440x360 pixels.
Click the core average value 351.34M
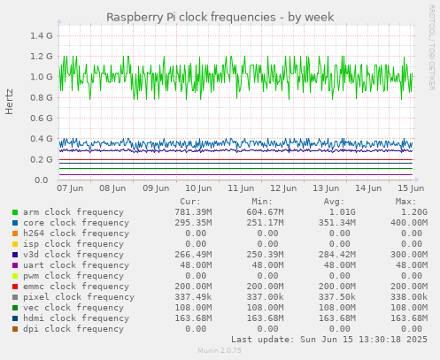337,223
